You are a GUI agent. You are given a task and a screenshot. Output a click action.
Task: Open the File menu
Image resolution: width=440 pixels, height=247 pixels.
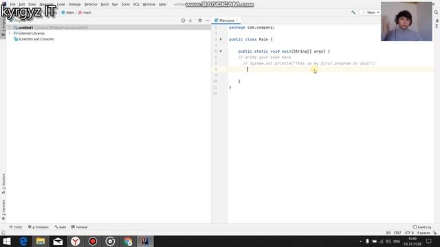pos(12,4)
